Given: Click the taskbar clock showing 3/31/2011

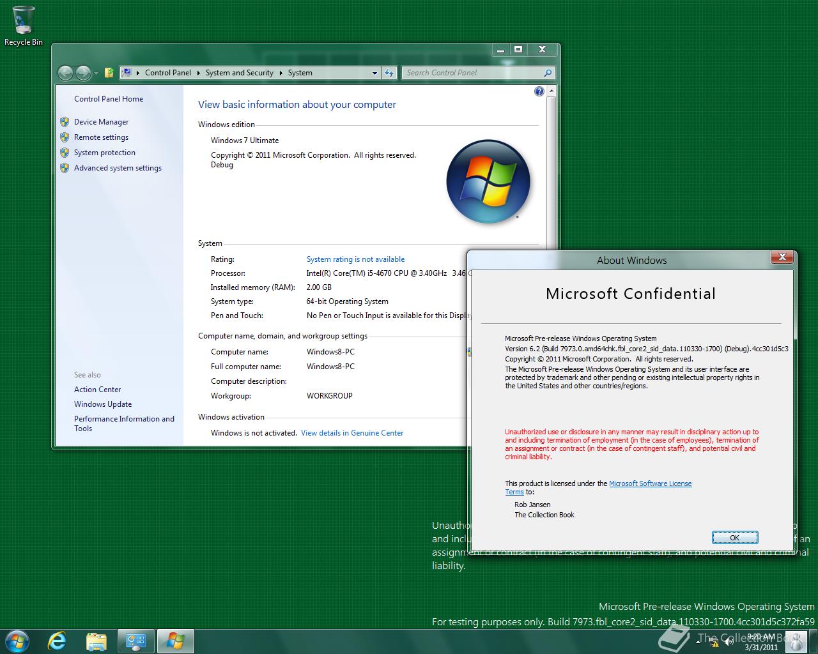Looking at the screenshot, I should point(761,642).
